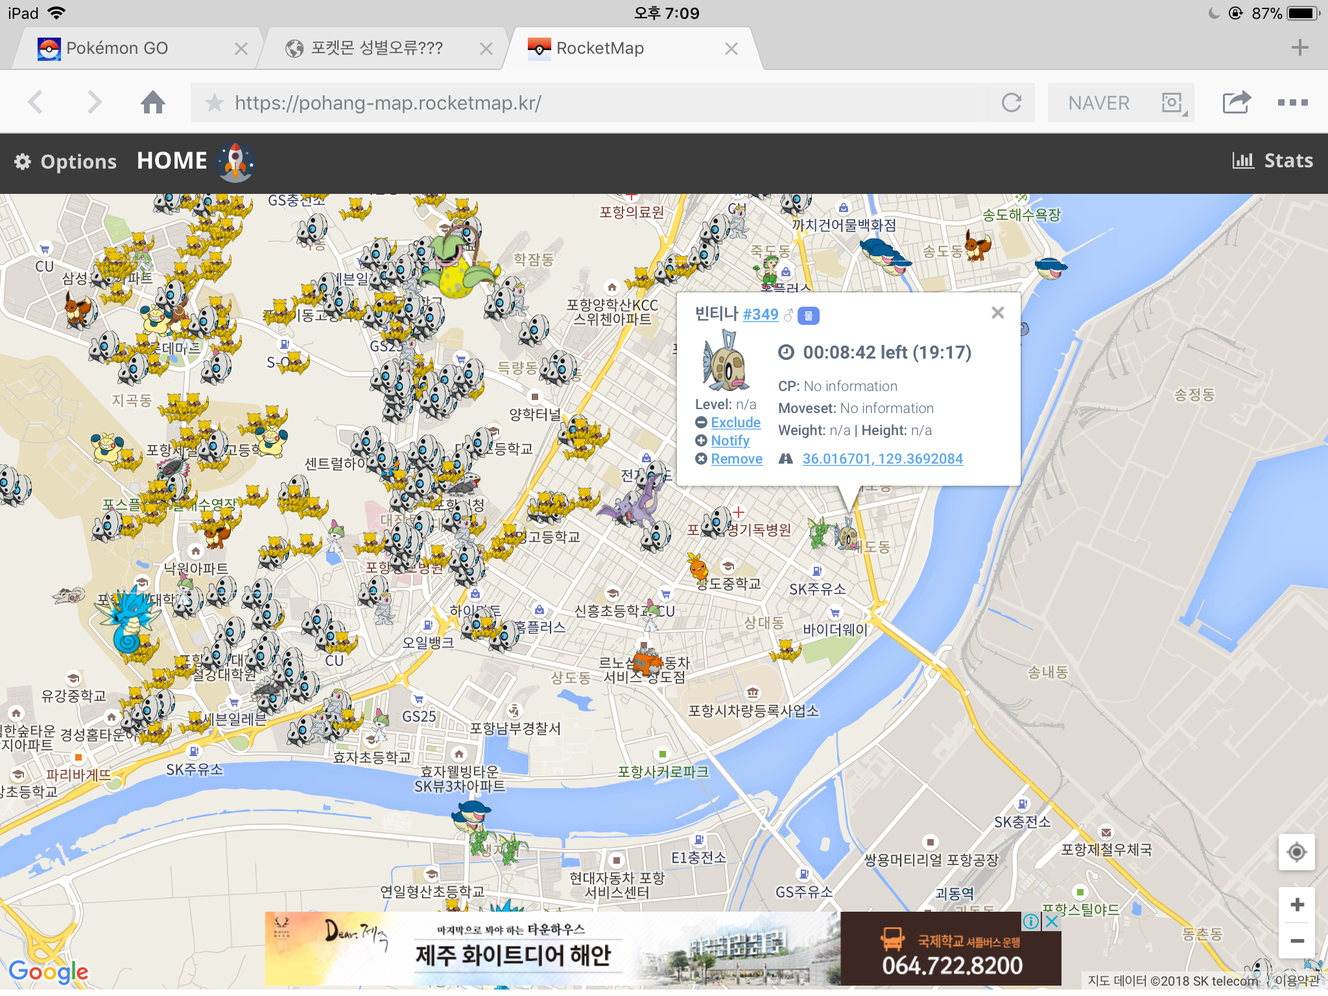
Task: Open a new browser tab
Action: coord(1299,47)
